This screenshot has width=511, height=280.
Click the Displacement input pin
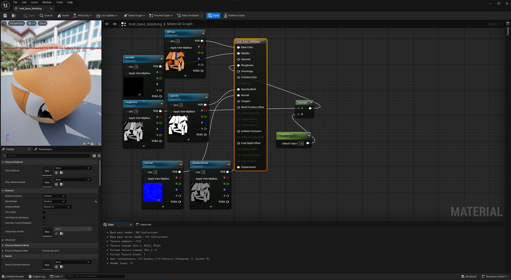click(238, 167)
